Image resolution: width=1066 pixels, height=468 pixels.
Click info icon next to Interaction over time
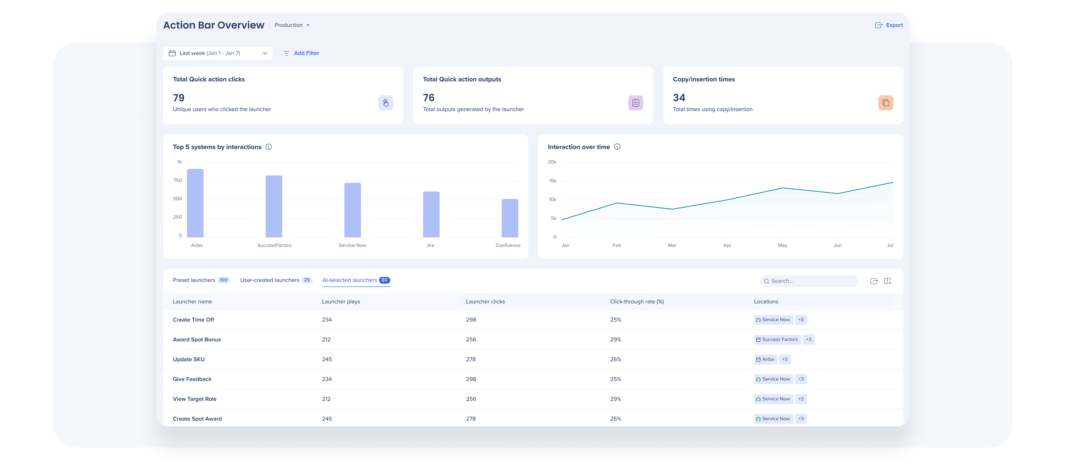617,147
